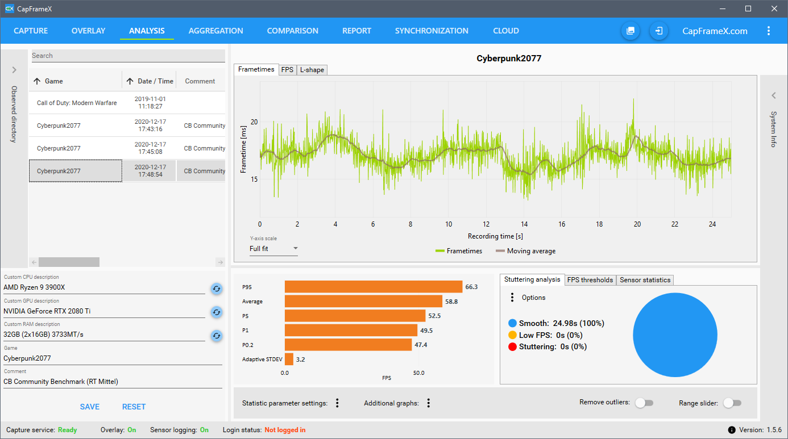The width and height of the screenshot is (788, 439).
Task: Focus the Search input field
Action: point(127,56)
